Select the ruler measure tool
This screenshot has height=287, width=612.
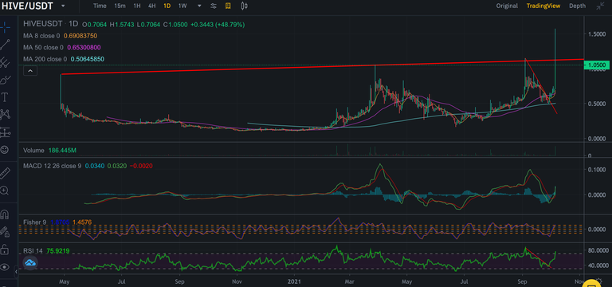(x=5, y=172)
